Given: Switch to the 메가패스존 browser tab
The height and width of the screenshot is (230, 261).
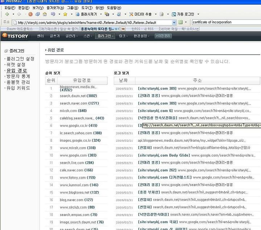Looking at the screenshot, I should click(60, 29).
